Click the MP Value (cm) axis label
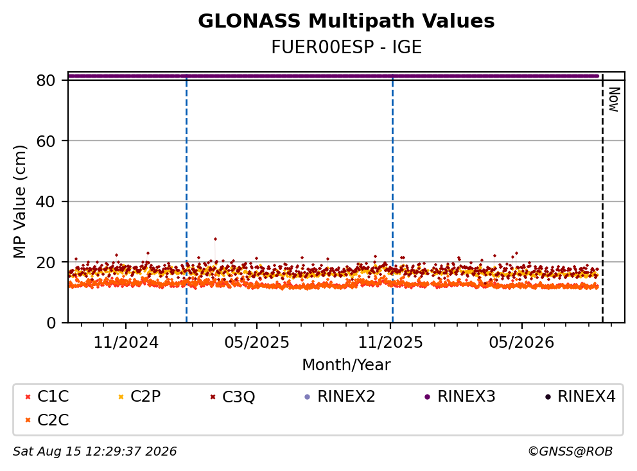 click(19, 201)
